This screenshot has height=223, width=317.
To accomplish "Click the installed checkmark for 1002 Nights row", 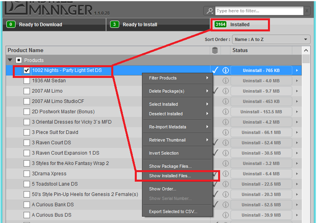I will pos(216,70).
